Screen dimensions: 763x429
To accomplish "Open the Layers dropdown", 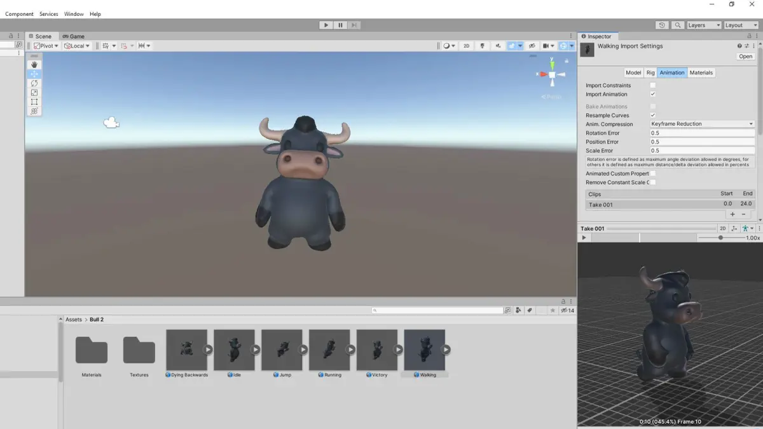I will point(704,25).
